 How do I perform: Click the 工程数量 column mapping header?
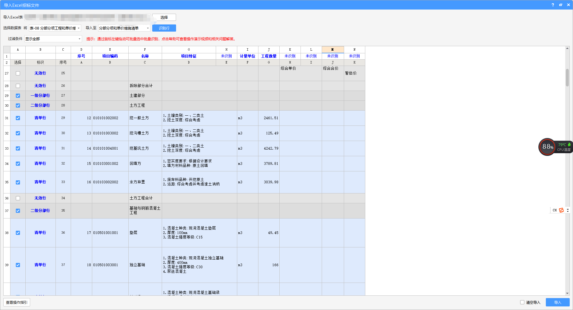click(269, 56)
